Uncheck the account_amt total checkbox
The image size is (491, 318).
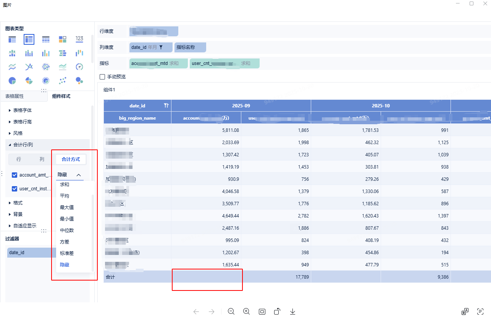pos(15,175)
